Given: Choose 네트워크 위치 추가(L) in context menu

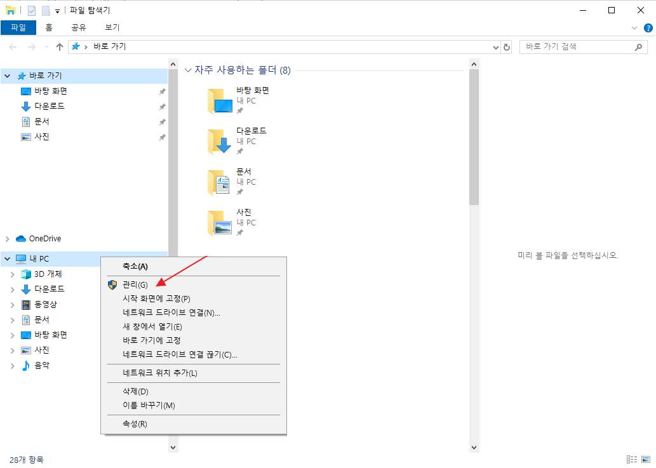Looking at the screenshot, I should 194,373.
